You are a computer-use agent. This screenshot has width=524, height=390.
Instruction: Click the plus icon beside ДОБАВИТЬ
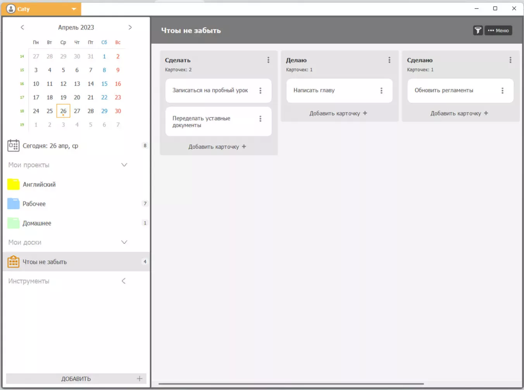[140, 379]
